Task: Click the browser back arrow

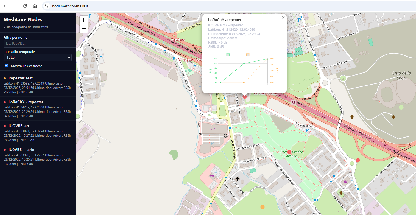Action: (5, 6)
